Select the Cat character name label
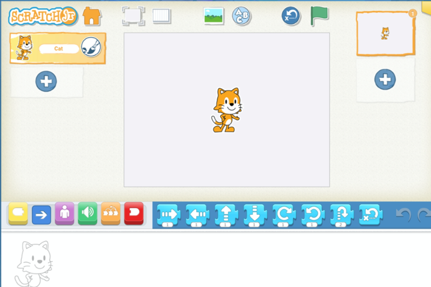 [x=59, y=48]
